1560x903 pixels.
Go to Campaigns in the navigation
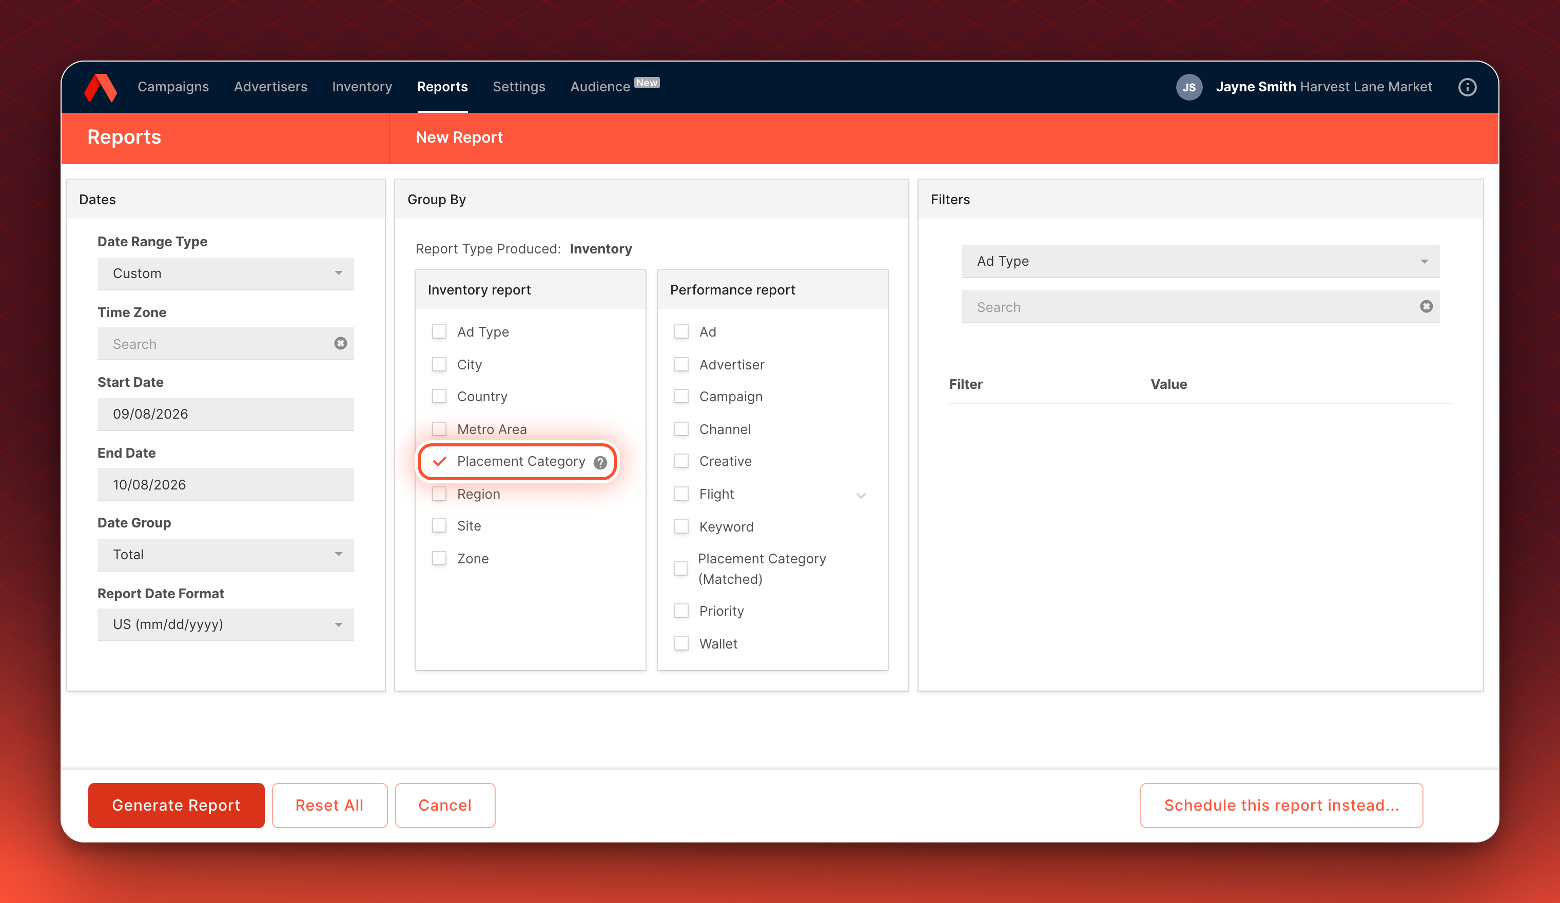tap(173, 87)
